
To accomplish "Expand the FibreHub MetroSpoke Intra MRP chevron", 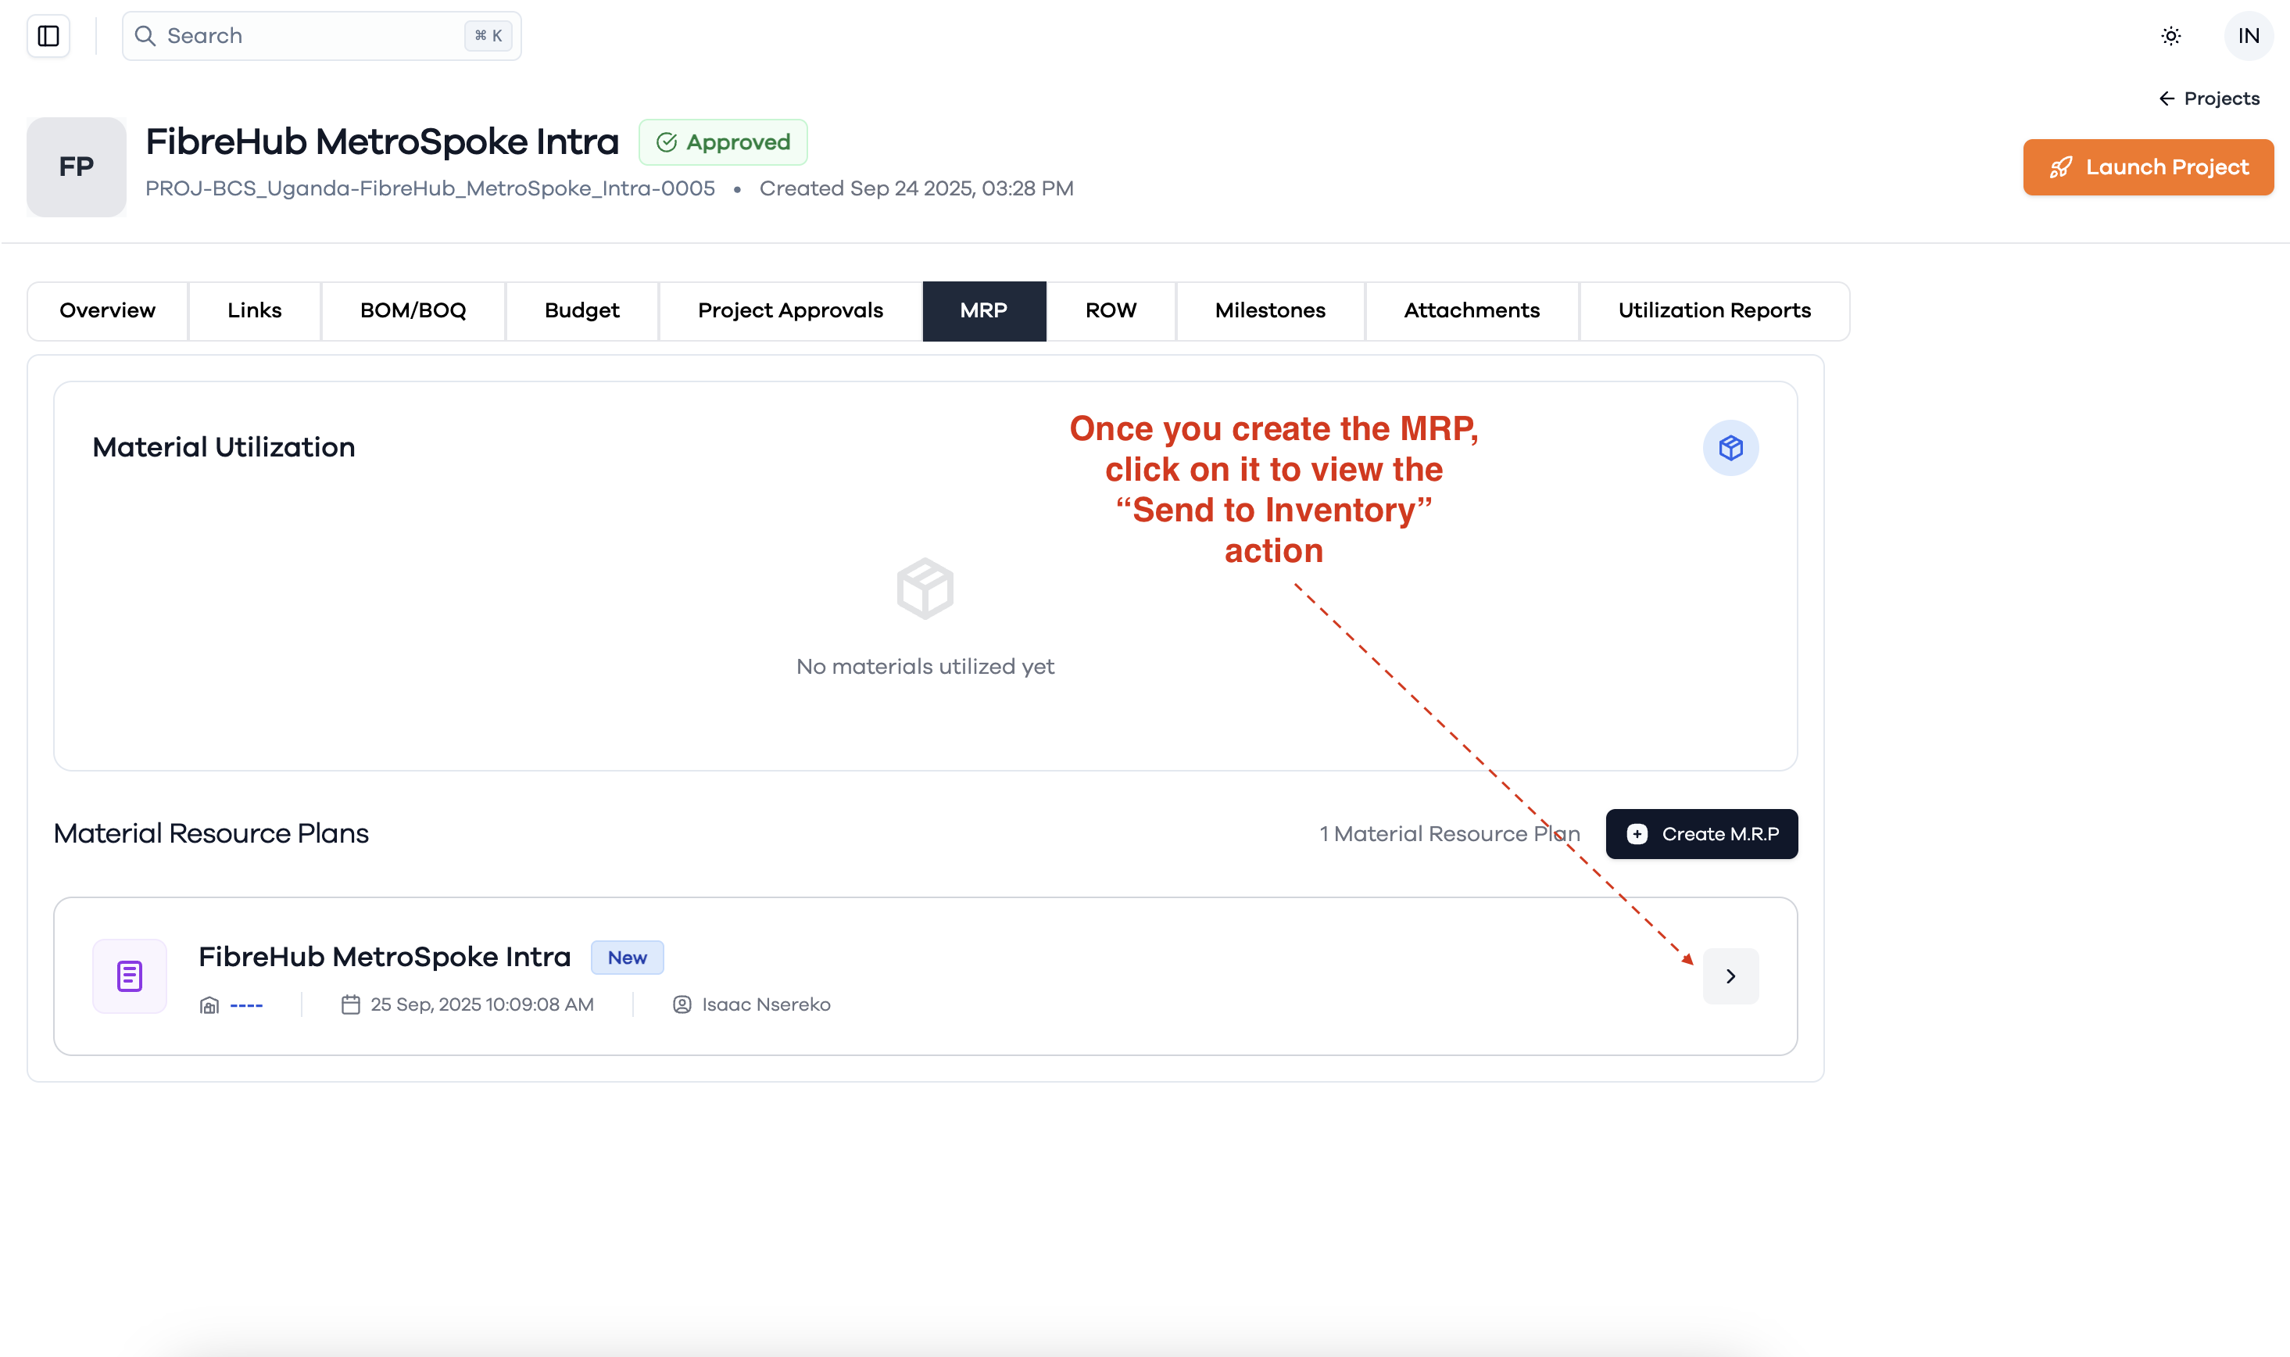I will (1730, 976).
